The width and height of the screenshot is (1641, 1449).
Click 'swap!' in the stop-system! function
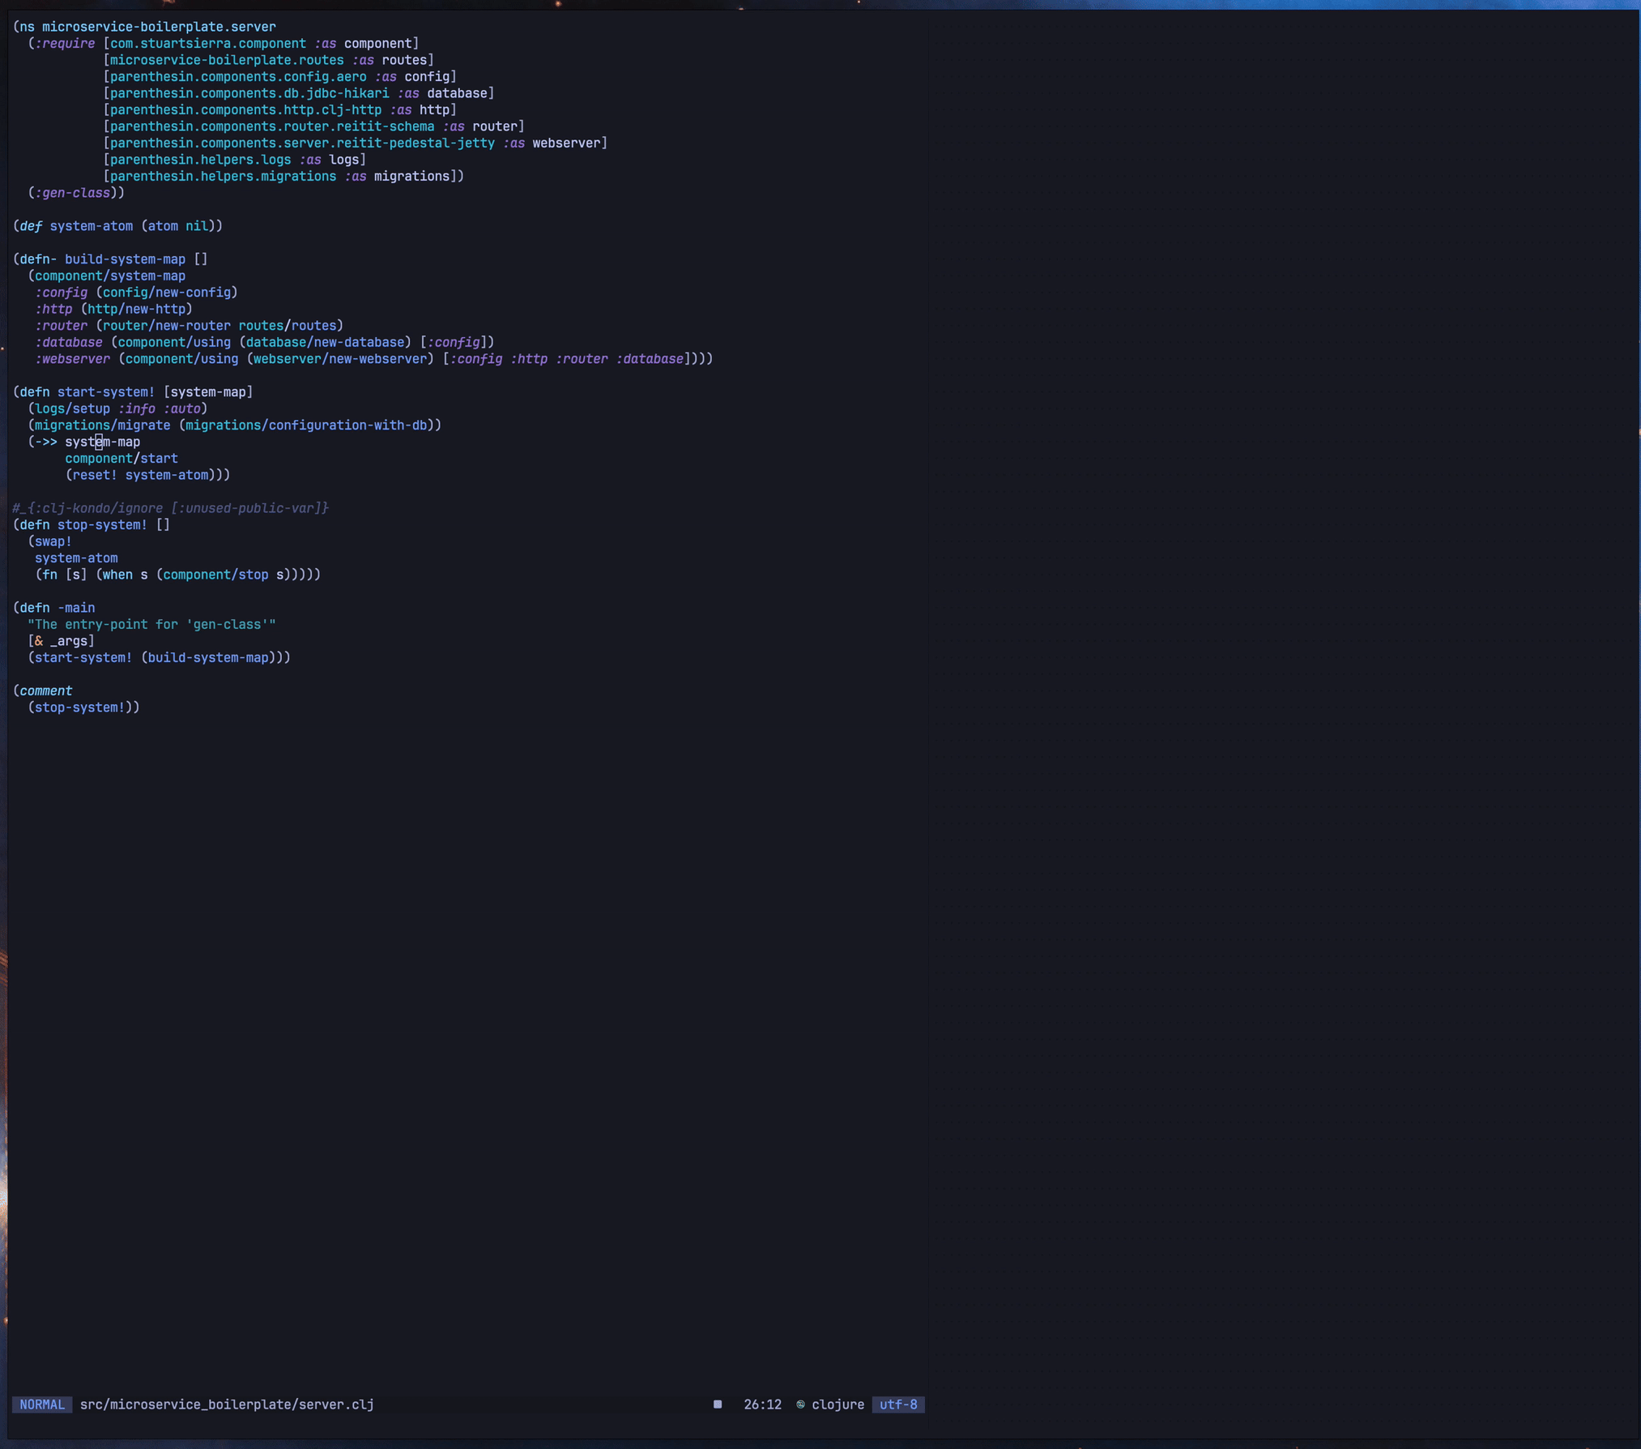coord(53,541)
